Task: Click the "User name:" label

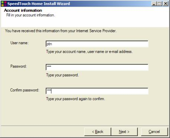Action: pyautogui.click(x=19, y=43)
